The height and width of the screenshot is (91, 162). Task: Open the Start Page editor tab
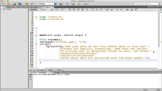(34, 7)
